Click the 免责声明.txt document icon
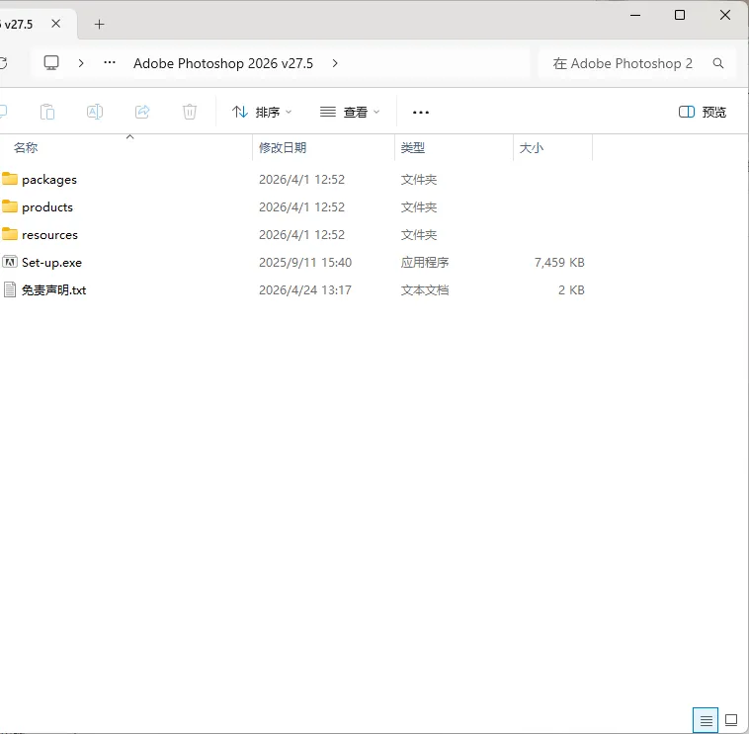749x734 pixels. click(x=10, y=289)
